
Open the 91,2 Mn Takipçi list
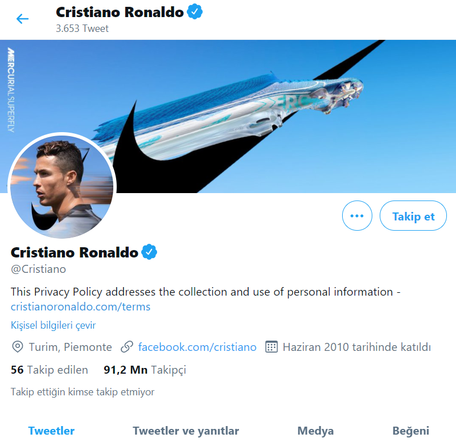(x=146, y=370)
